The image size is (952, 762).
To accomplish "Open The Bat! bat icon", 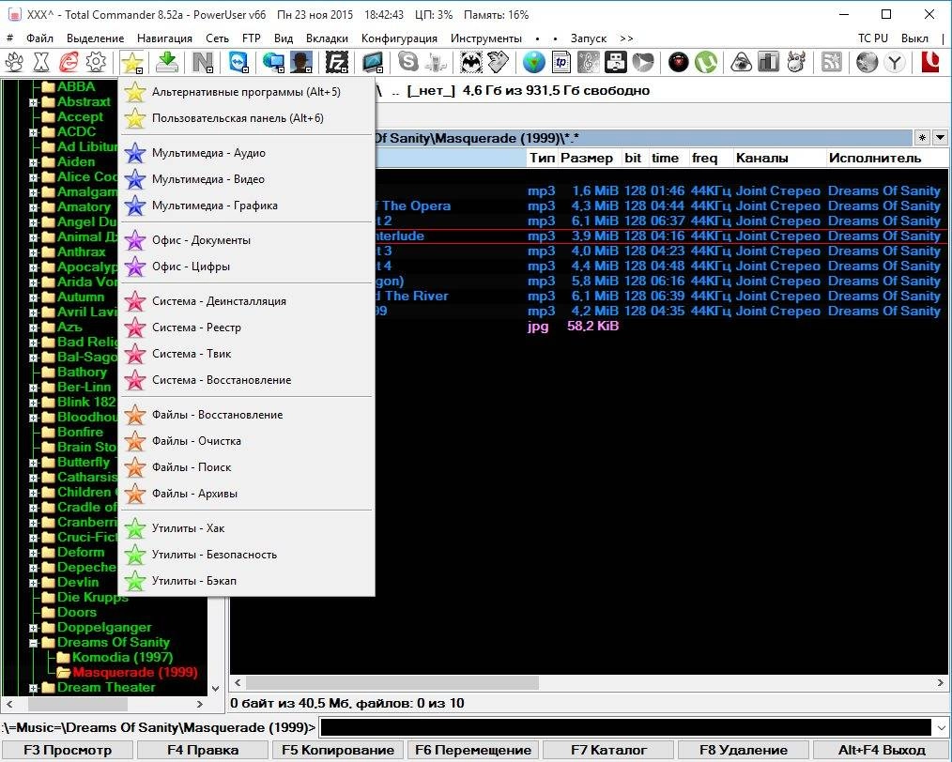I will (470, 62).
